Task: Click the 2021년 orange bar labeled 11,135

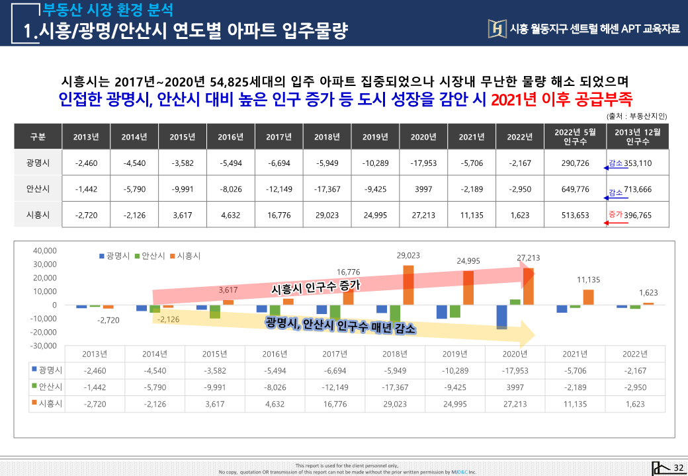Action: point(588,297)
